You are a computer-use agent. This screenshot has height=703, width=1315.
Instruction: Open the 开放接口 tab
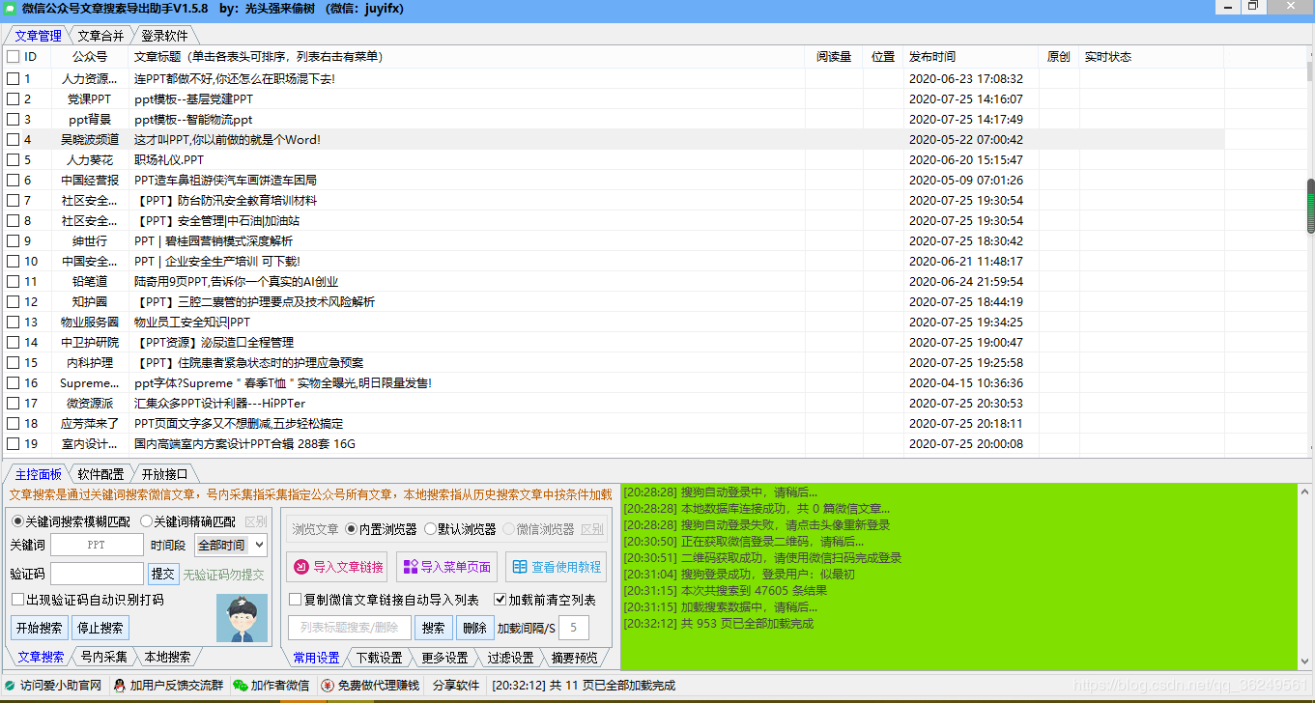pyautogui.click(x=164, y=474)
